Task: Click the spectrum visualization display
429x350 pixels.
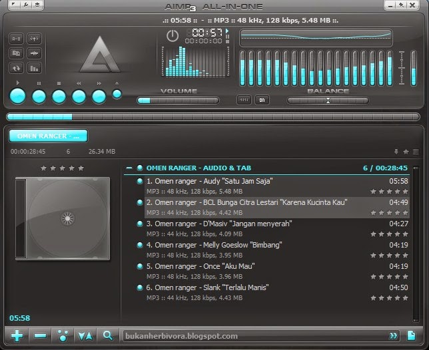Action: 195,62
